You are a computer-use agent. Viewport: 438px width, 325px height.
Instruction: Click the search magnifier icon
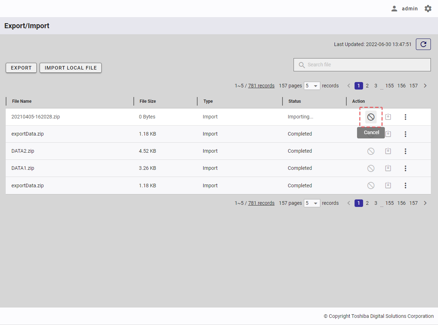click(x=302, y=65)
